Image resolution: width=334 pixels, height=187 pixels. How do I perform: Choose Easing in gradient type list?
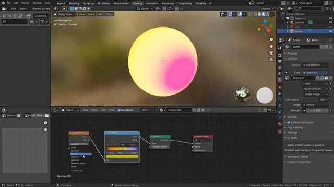81,154
